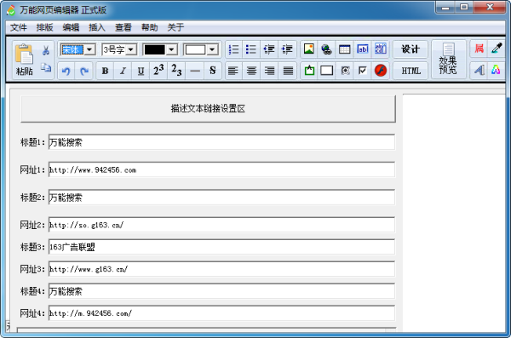Click the 网址1 URL input field
The height and width of the screenshot is (338, 511).
(x=221, y=169)
